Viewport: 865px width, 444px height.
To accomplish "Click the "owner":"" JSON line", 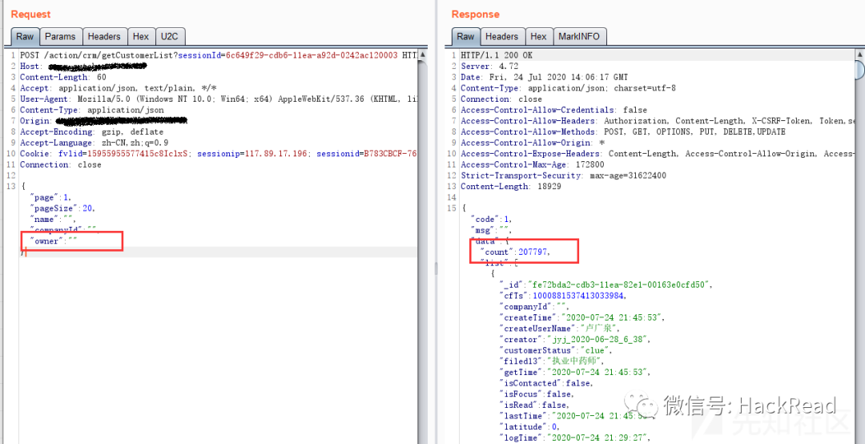I will click(54, 241).
